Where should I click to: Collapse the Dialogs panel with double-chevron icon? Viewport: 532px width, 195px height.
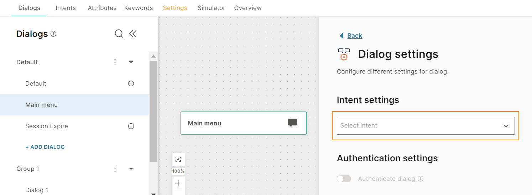[133, 34]
